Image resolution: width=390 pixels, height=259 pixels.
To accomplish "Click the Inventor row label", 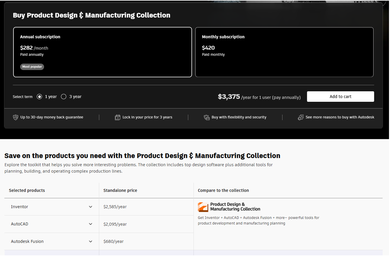I will tap(19, 207).
